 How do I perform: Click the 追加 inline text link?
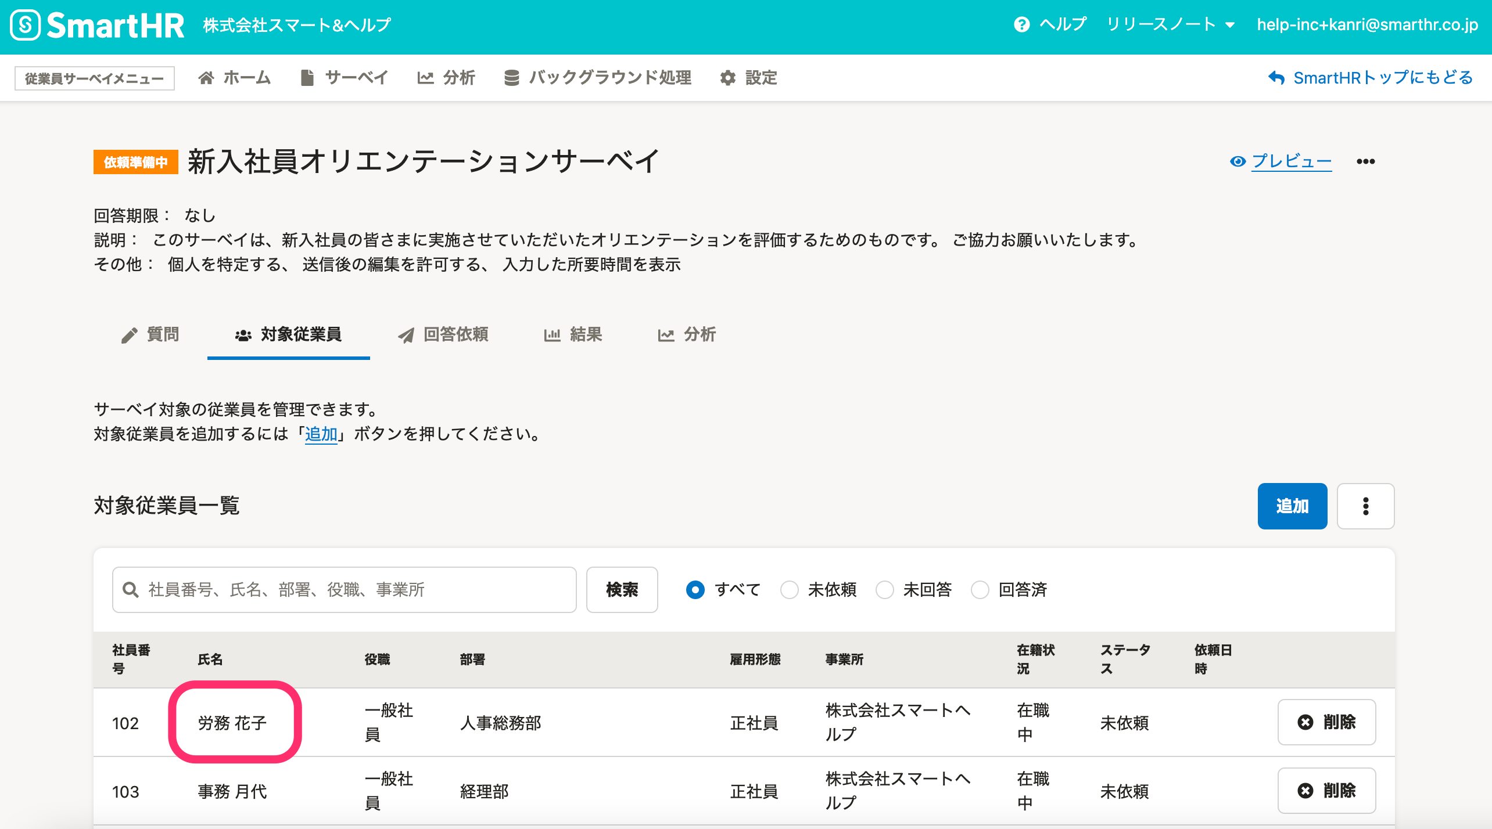321,434
